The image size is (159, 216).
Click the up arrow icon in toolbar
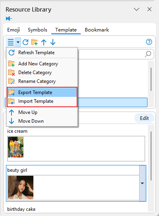pyautogui.click(x=44, y=42)
